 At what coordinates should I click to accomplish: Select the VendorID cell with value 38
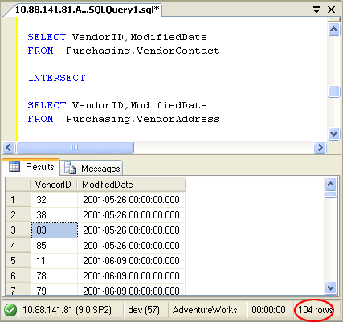pyautogui.click(x=55, y=215)
